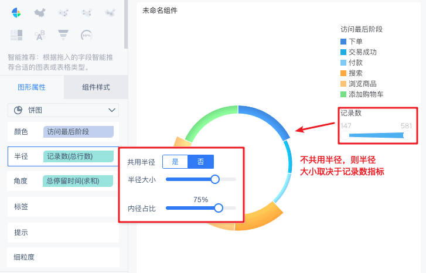Click the 内径占比 slider handle

pos(219,208)
